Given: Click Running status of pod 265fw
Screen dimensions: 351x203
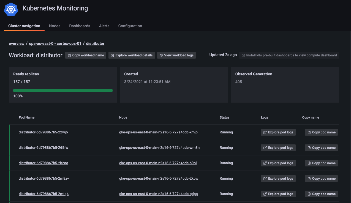Looking at the screenshot, I should (x=226, y=148).
